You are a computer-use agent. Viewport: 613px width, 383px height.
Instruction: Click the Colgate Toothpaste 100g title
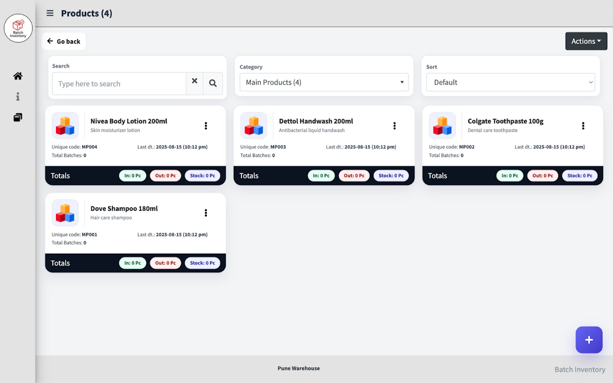click(x=506, y=121)
